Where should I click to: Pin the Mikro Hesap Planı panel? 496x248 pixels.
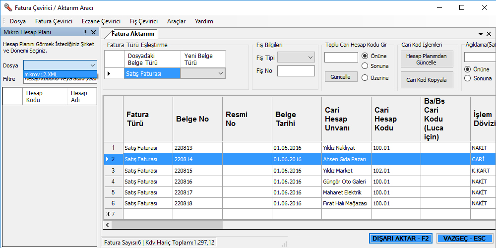pos(85,32)
